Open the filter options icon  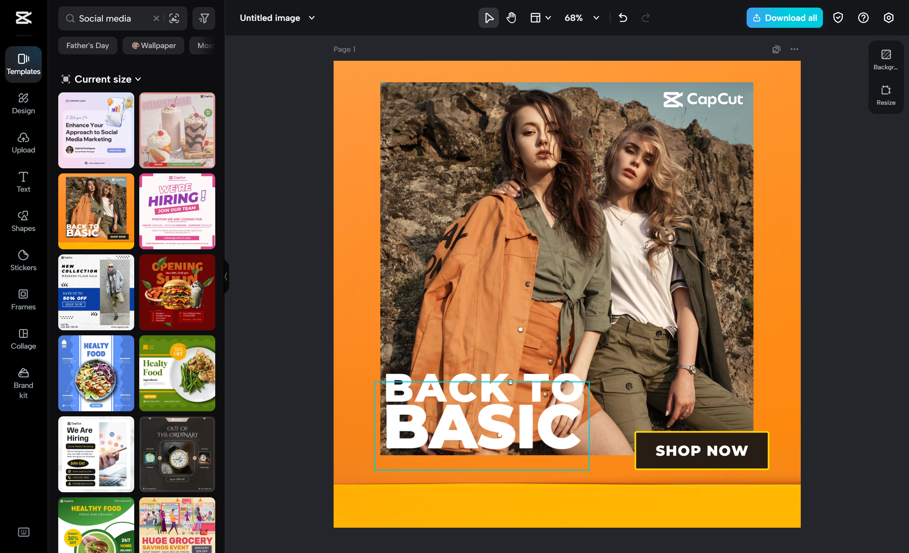point(204,18)
